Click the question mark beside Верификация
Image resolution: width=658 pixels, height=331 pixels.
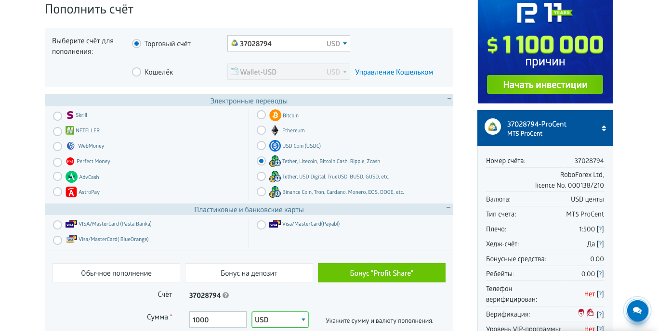pyautogui.click(x=600, y=315)
